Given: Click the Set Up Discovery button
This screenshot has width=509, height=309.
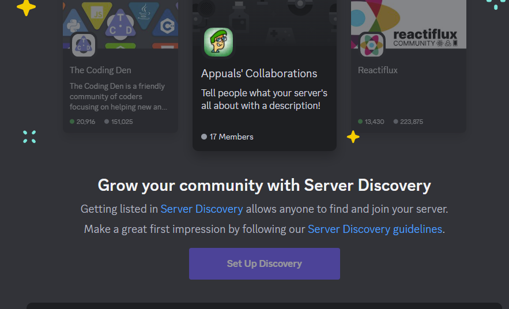Looking at the screenshot, I should pos(264,263).
